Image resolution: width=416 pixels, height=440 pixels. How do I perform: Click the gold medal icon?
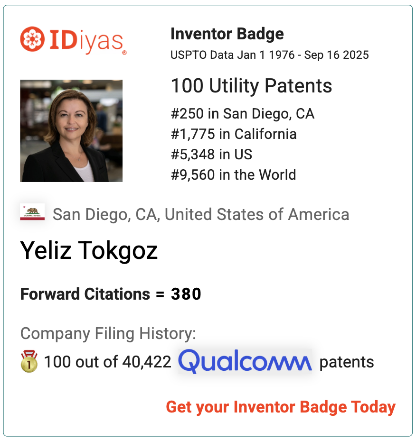click(x=29, y=361)
